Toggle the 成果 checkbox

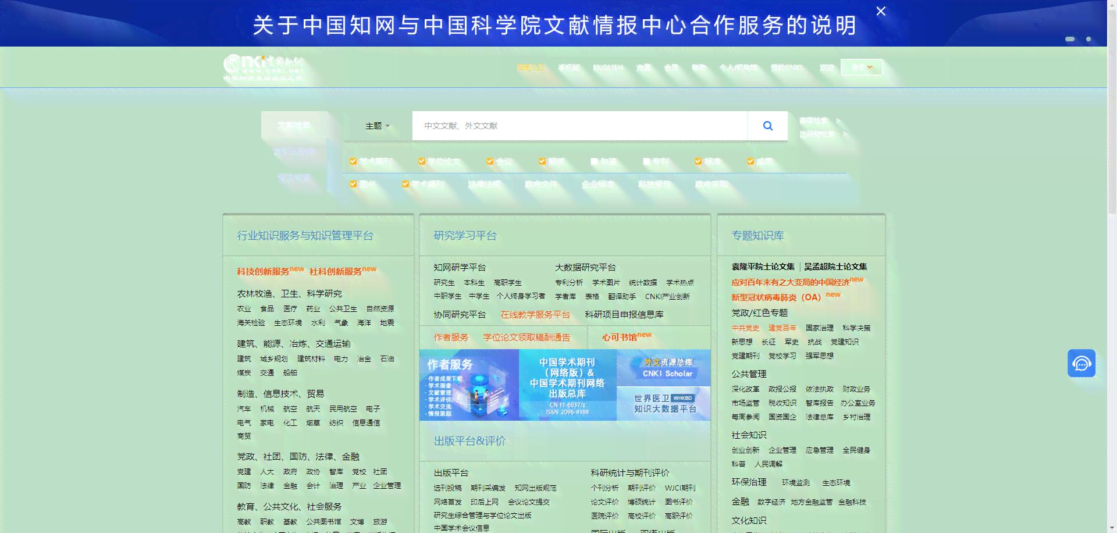click(750, 161)
